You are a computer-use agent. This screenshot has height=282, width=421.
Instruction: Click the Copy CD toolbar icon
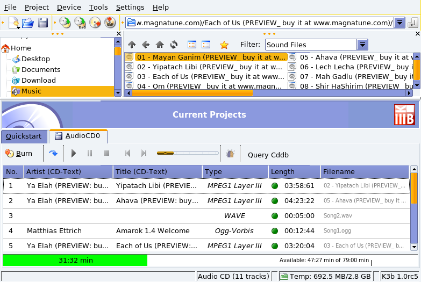65,23
